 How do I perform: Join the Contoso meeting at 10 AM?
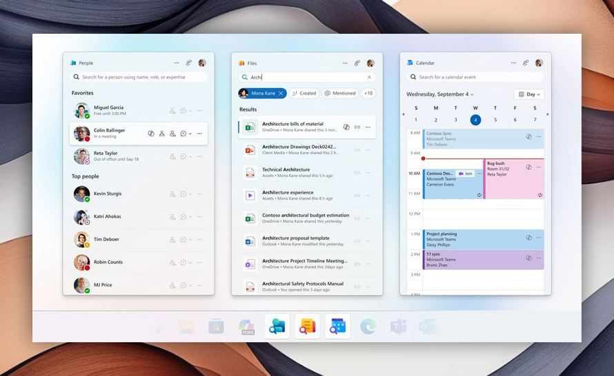pos(466,174)
